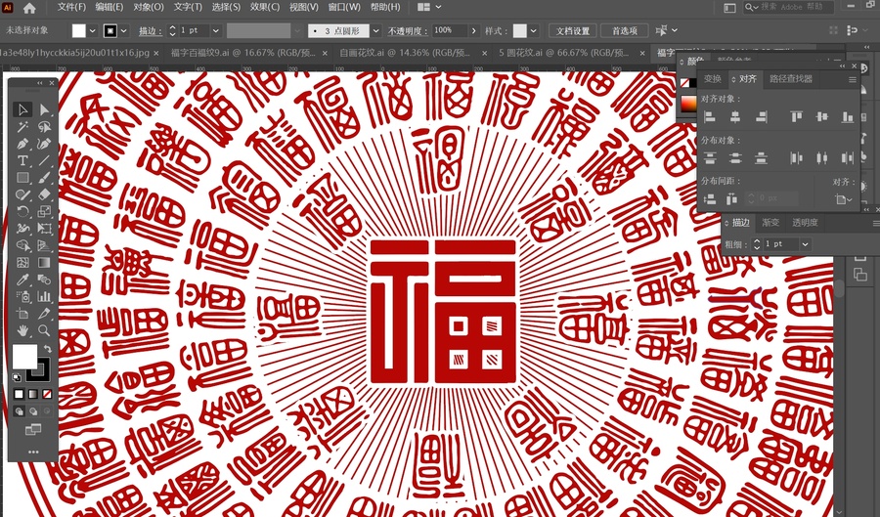
Task: Click vertical align bottom icon
Action: click(x=848, y=116)
